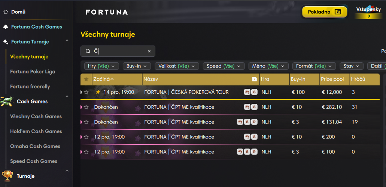This screenshot has height=187, width=386.
Task: Collapse the Turnaje sidebar section chevron
Action: 67,171
